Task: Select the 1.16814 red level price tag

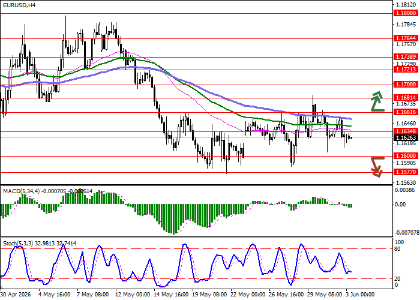Action: (x=406, y=98)
